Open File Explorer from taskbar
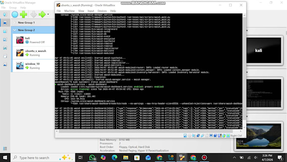 coord(126,158)
